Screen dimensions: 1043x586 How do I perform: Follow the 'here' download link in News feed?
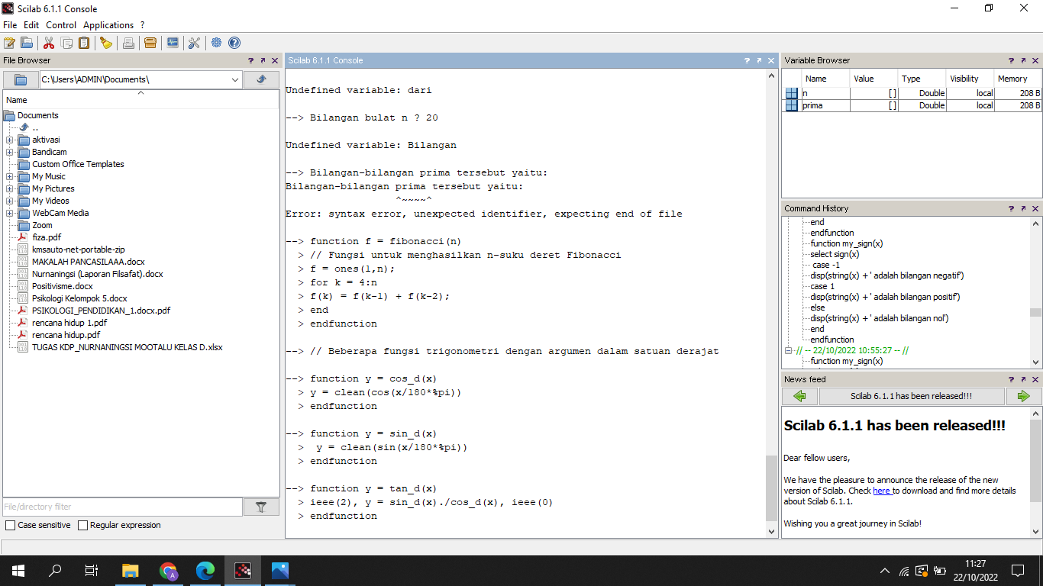point(882,491)
